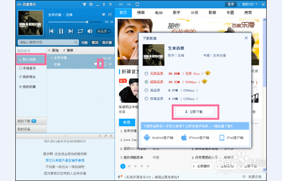Favorite the playing song with heart icon

pos(103,14)
